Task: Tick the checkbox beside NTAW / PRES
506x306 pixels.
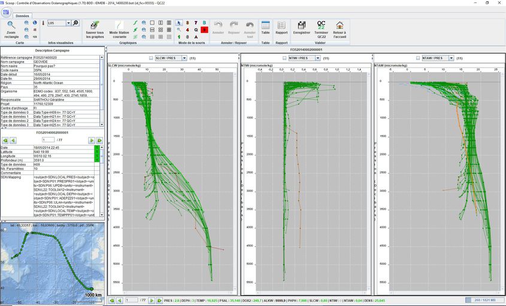Action: pyautogui.click(x=418, y=59)
